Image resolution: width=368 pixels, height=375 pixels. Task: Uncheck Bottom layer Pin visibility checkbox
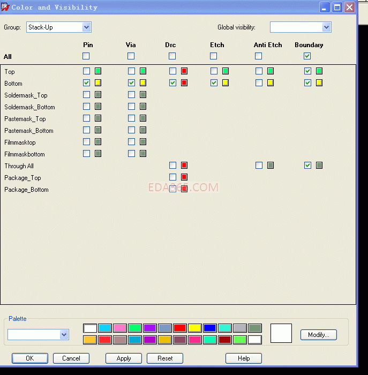tap(87, 82)
